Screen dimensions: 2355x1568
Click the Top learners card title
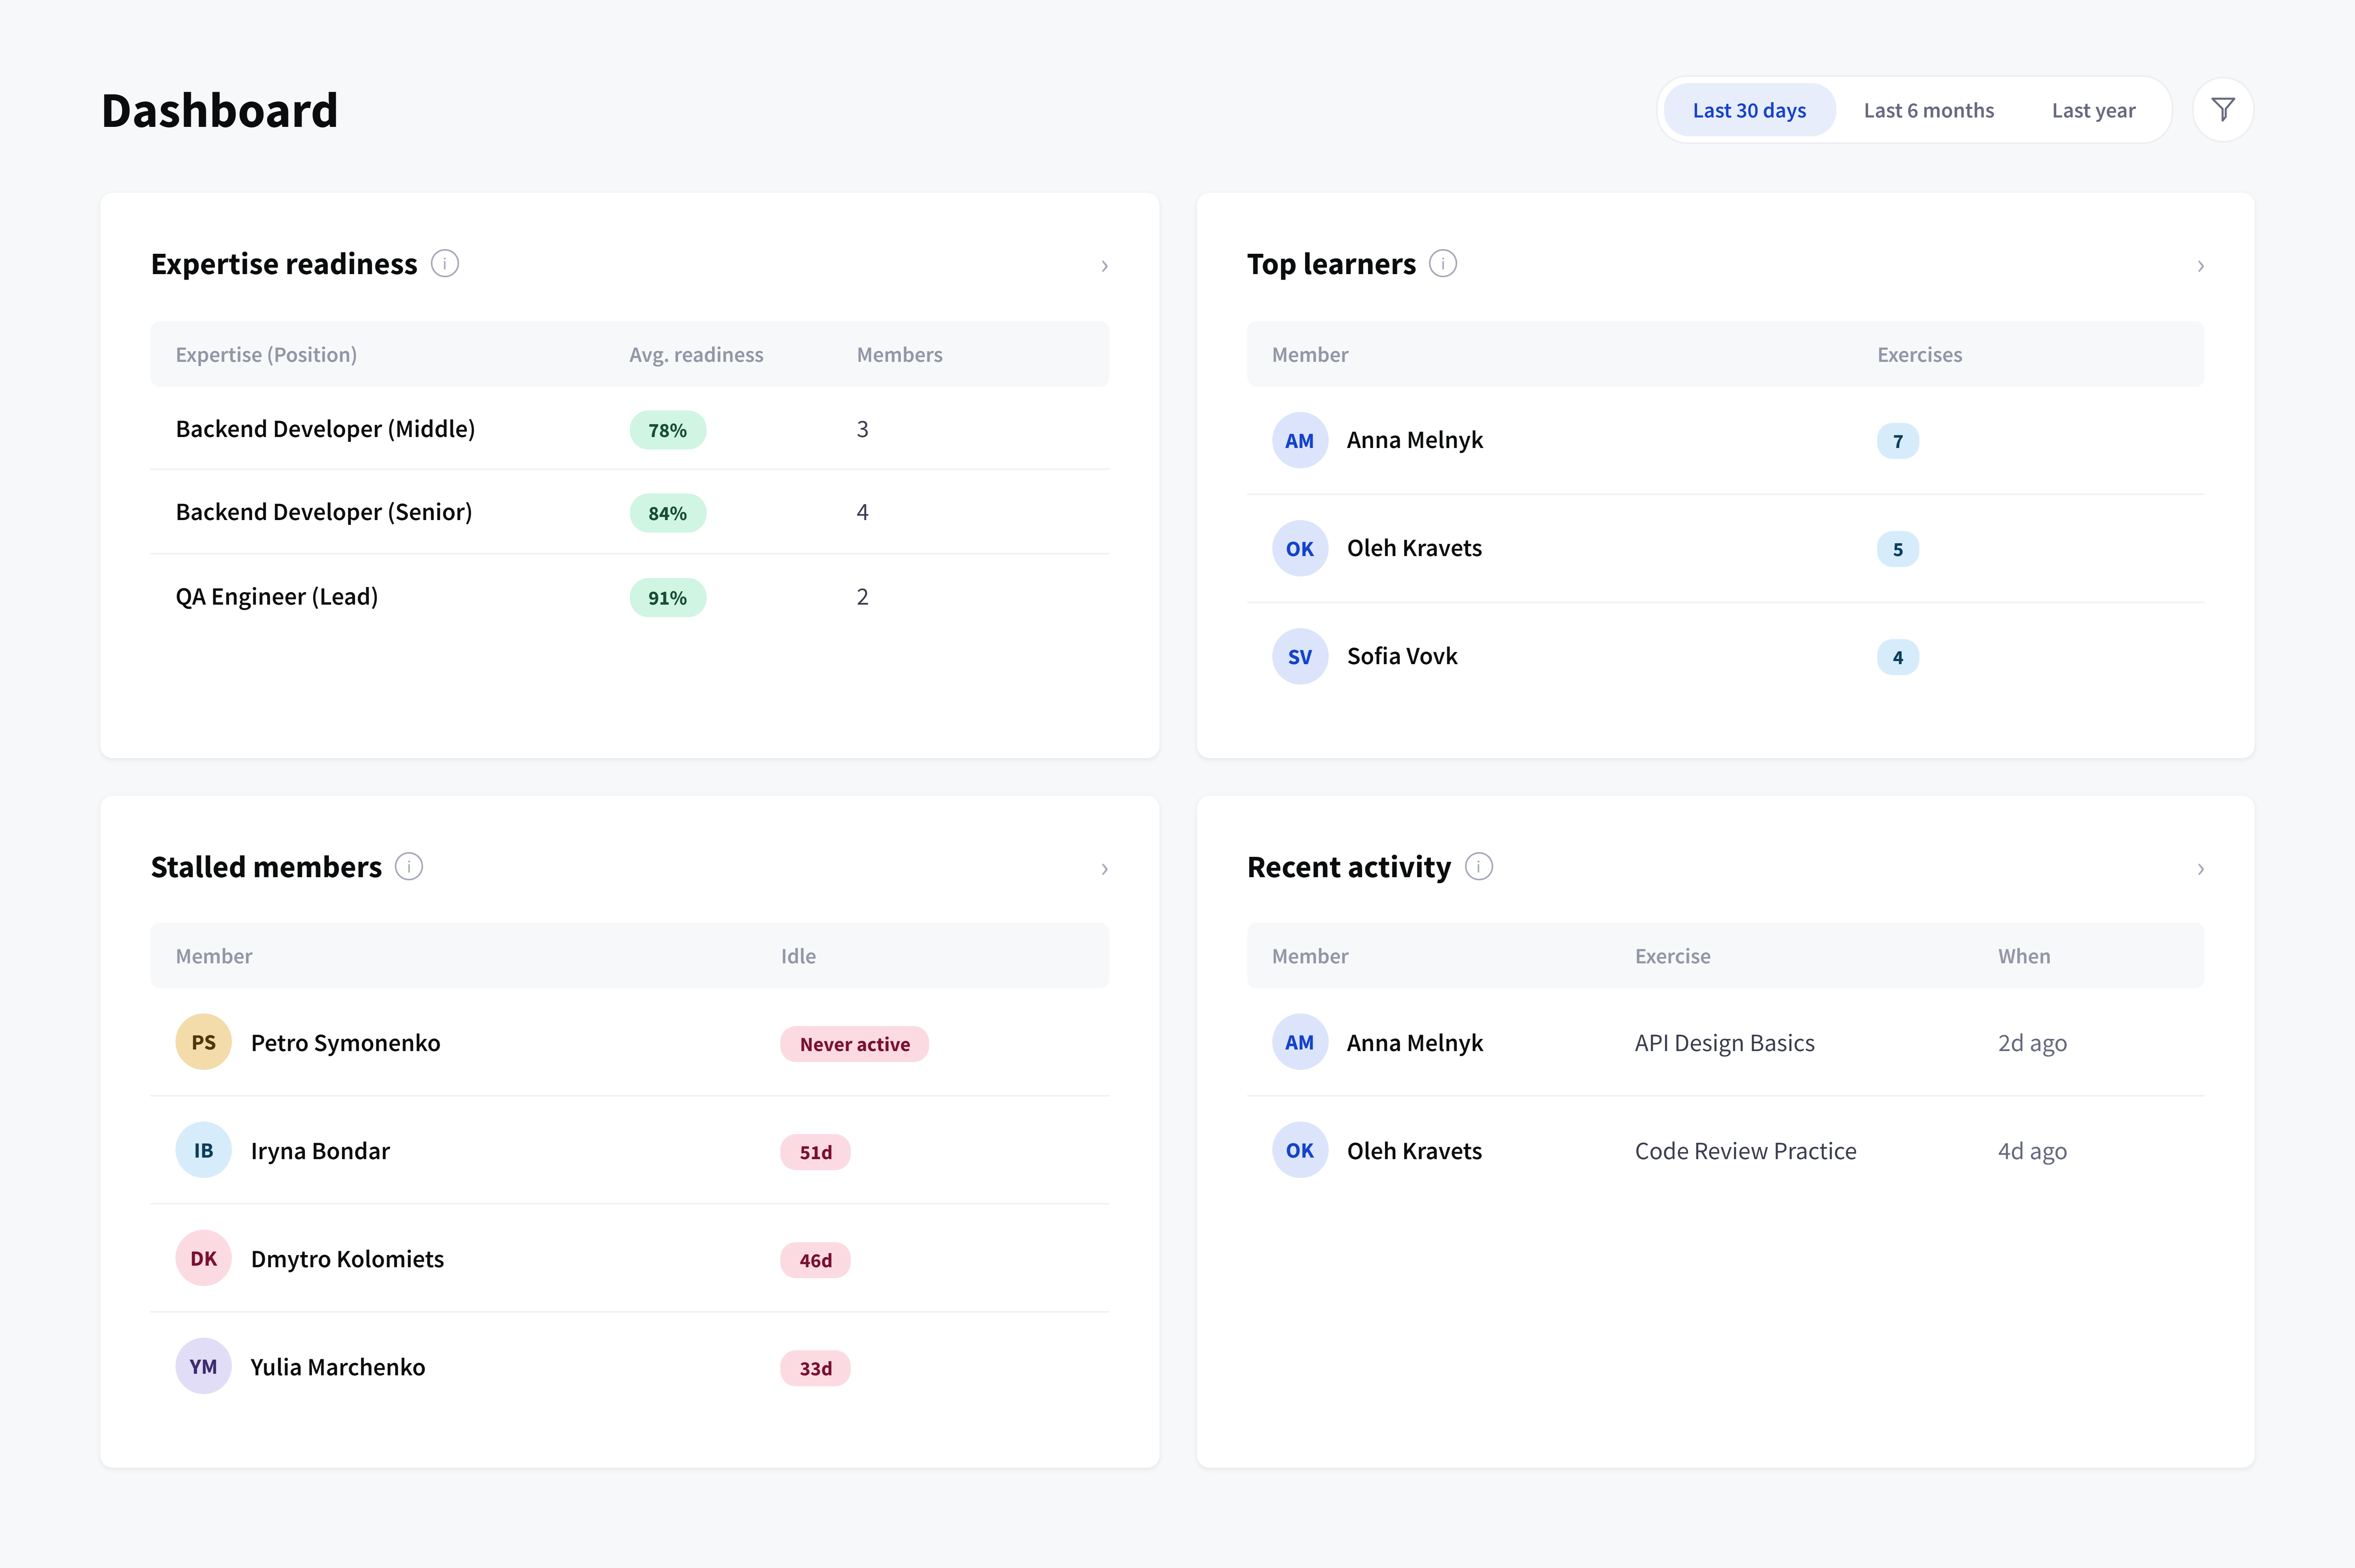pyautogui.click(x=1331, y=264)
